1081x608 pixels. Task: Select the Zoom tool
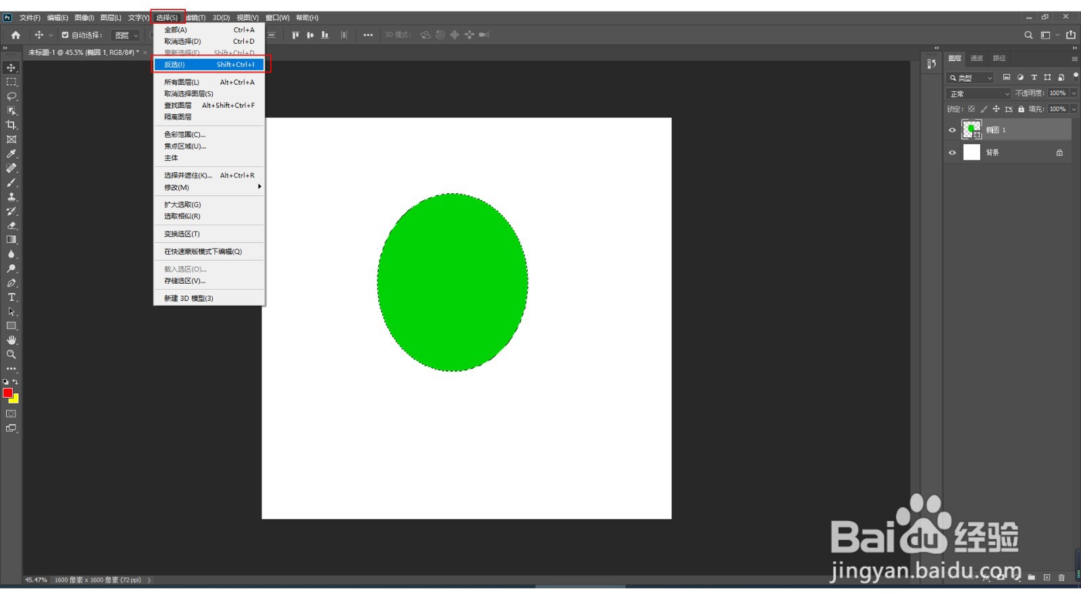[11, 354]
